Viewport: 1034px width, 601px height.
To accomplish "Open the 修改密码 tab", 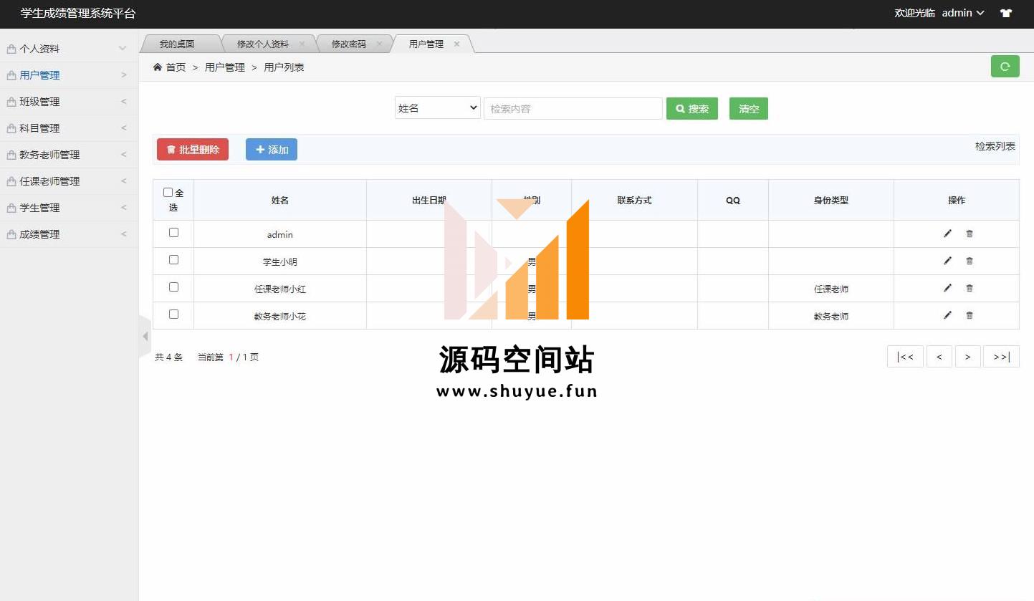I will (348, 44).
